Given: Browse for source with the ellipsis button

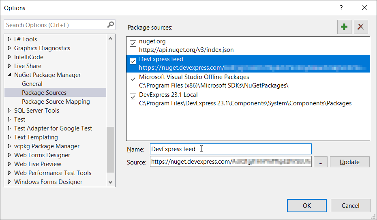Looking at the screenshot, I should [x=321, y=162].
